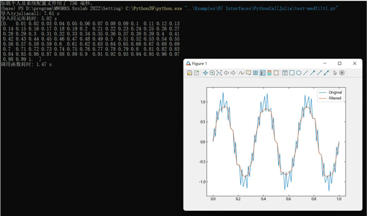This screenshot has height=216, width=367.
Task: Activate the pointer selection tool
Action: coord(335,73)
